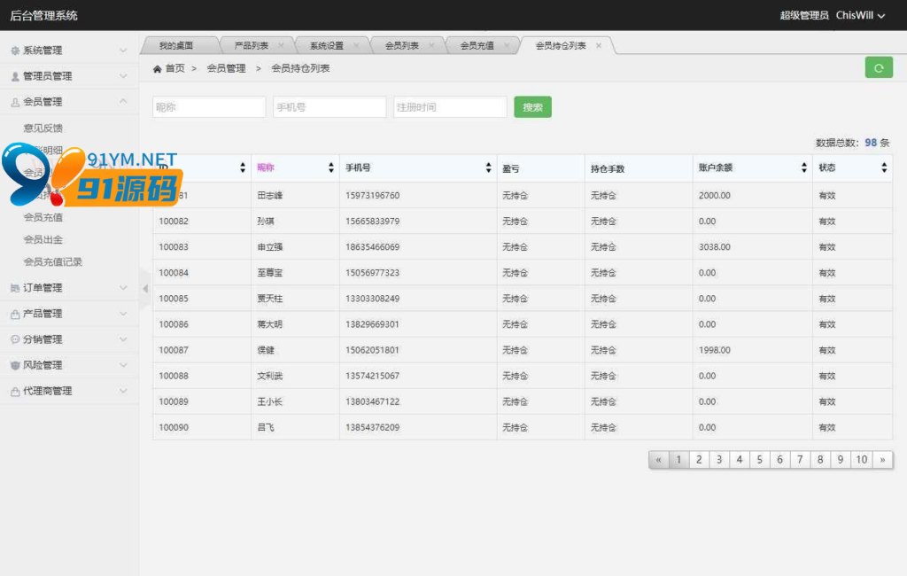Close the 系统设置 tab
907x576 pixels.
click(356, 45)
